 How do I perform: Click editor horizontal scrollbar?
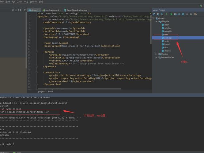(x=79, y=89)
